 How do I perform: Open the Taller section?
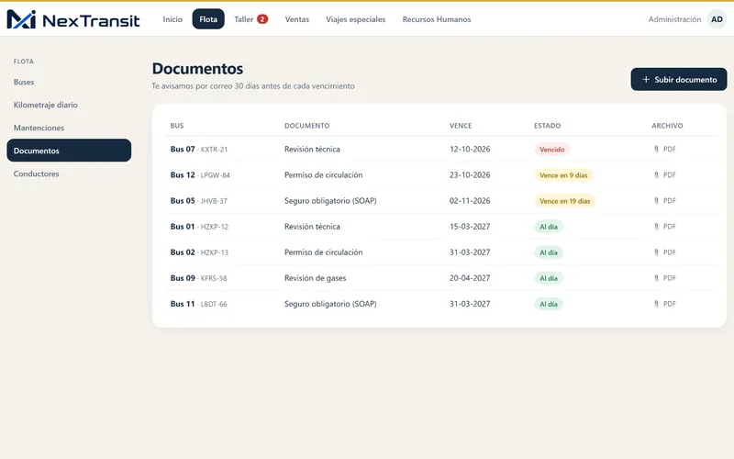pyautogui.click(x=244, y=19)
